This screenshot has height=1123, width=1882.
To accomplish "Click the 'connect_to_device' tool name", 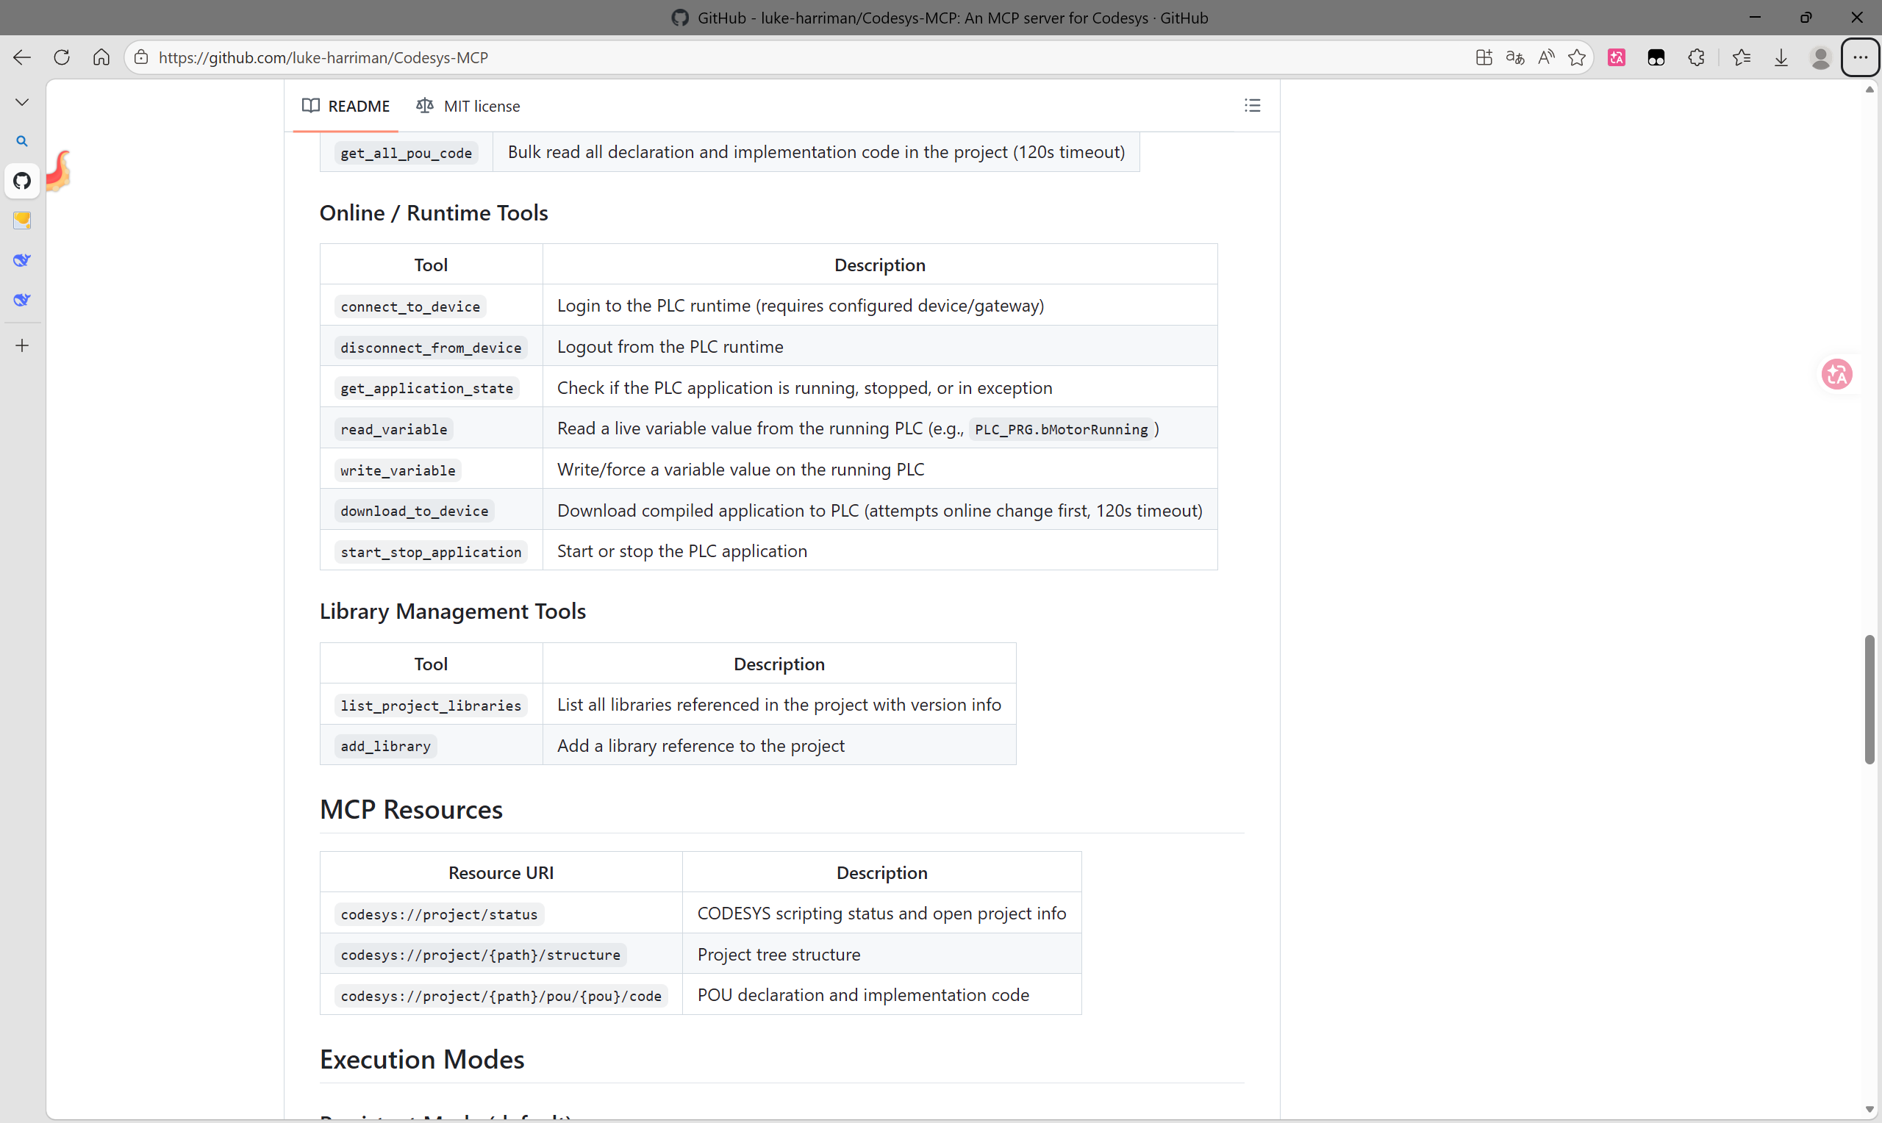I will (410, 306).
